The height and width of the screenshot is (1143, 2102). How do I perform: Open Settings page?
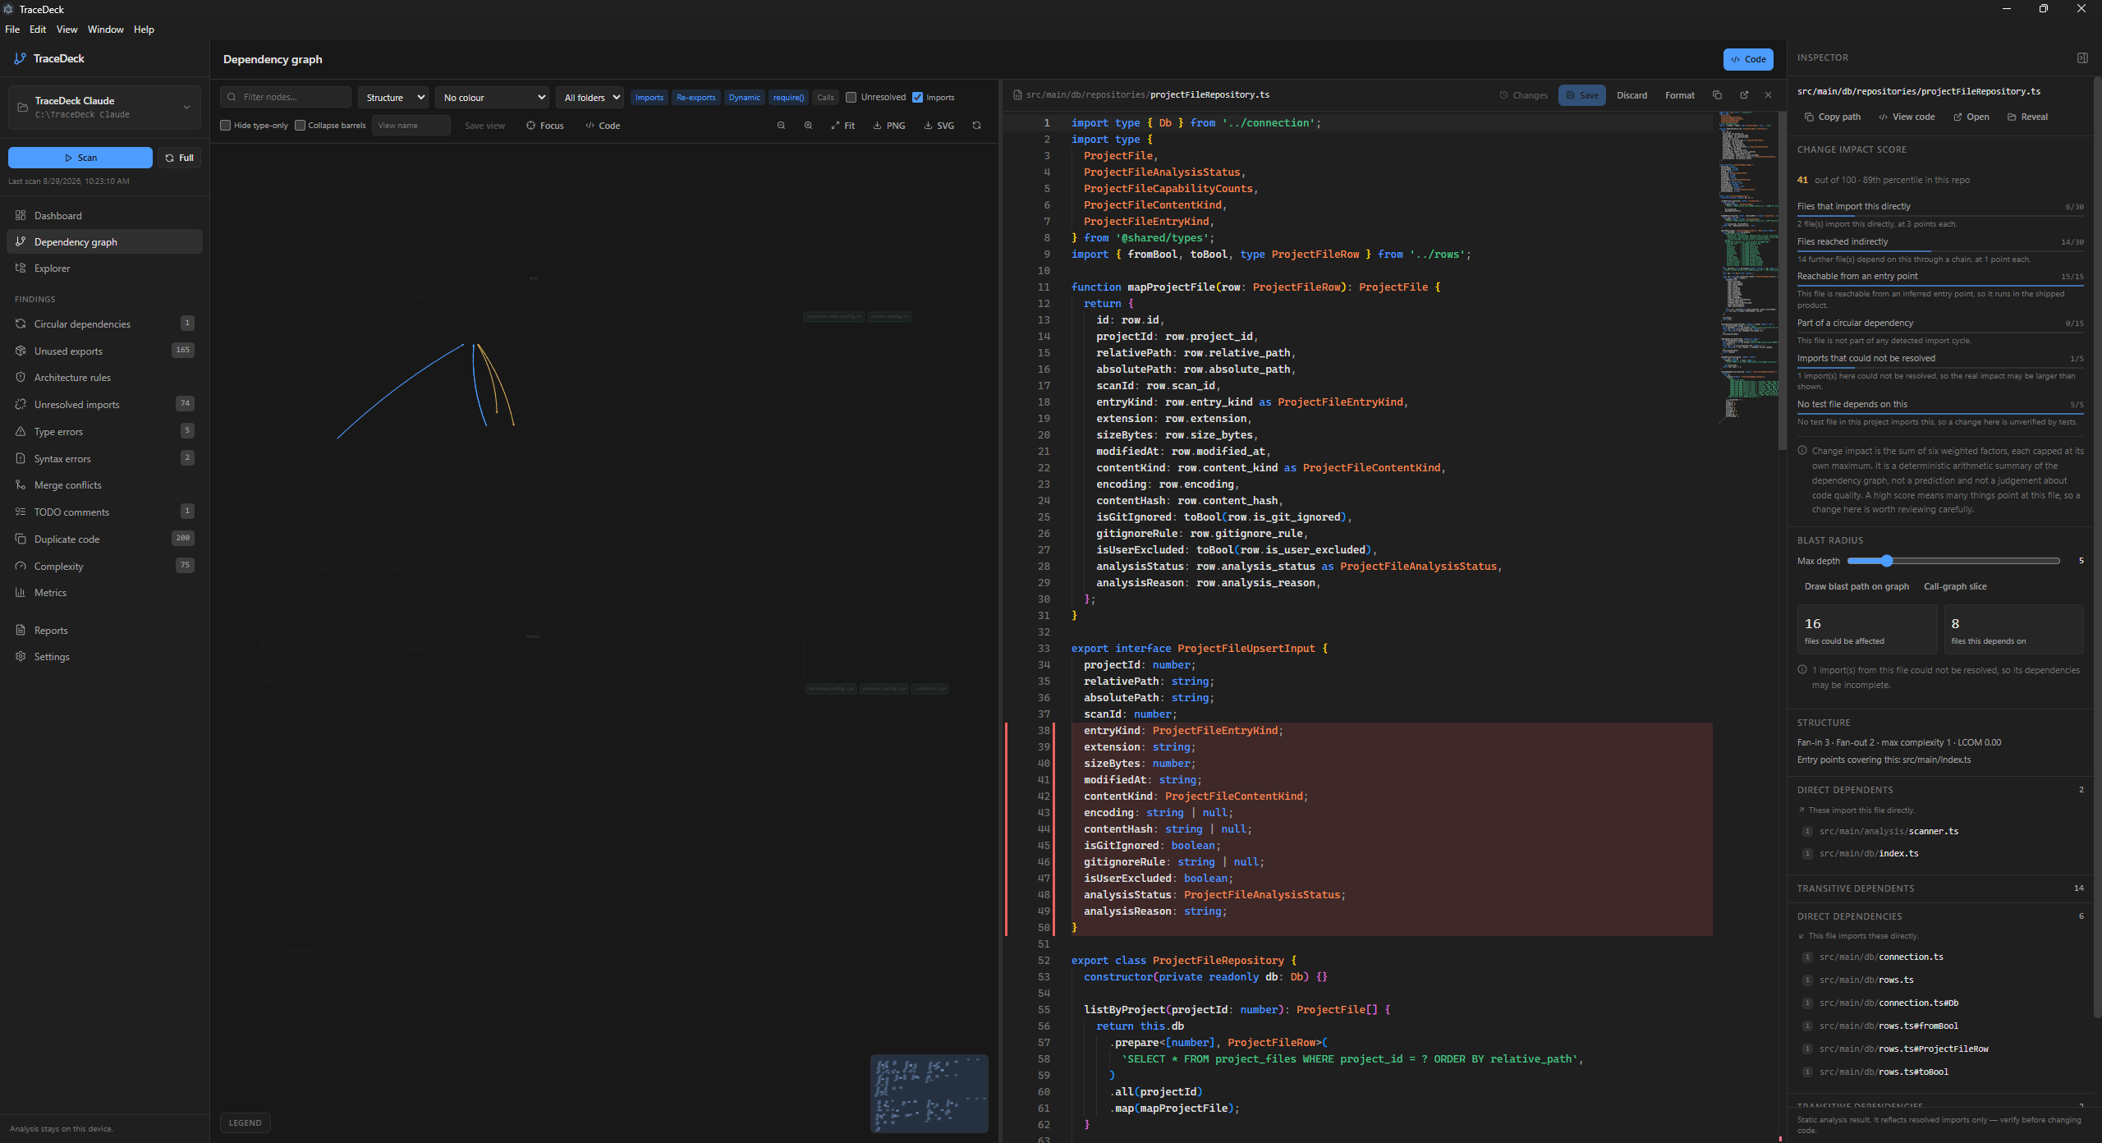(x=104, y=656)
